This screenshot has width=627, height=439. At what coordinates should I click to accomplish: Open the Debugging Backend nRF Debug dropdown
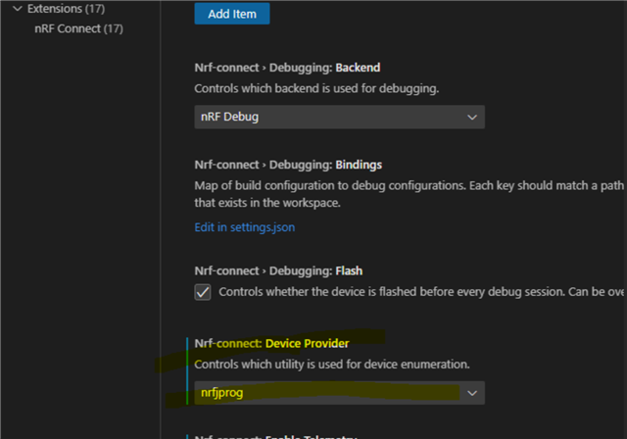[x=340, y=117]
